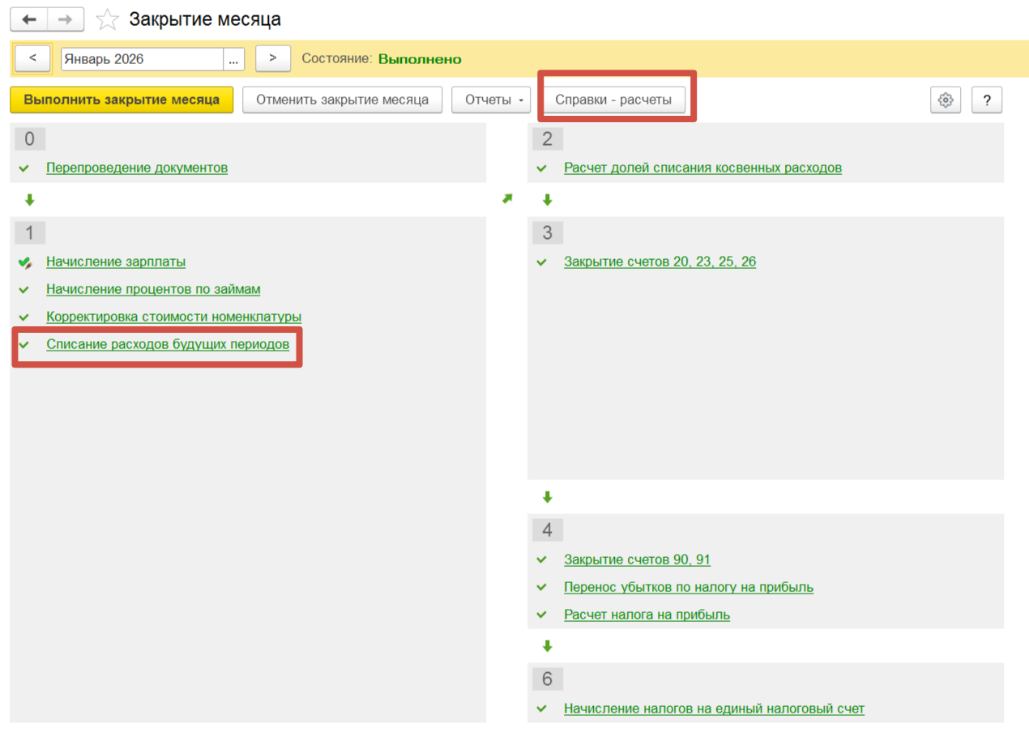Add page to favorites star
1029x732 pixels.
pos(107,19)
